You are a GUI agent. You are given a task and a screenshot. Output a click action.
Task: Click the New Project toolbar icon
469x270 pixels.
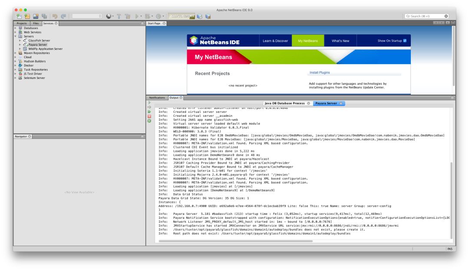point(27,16)
